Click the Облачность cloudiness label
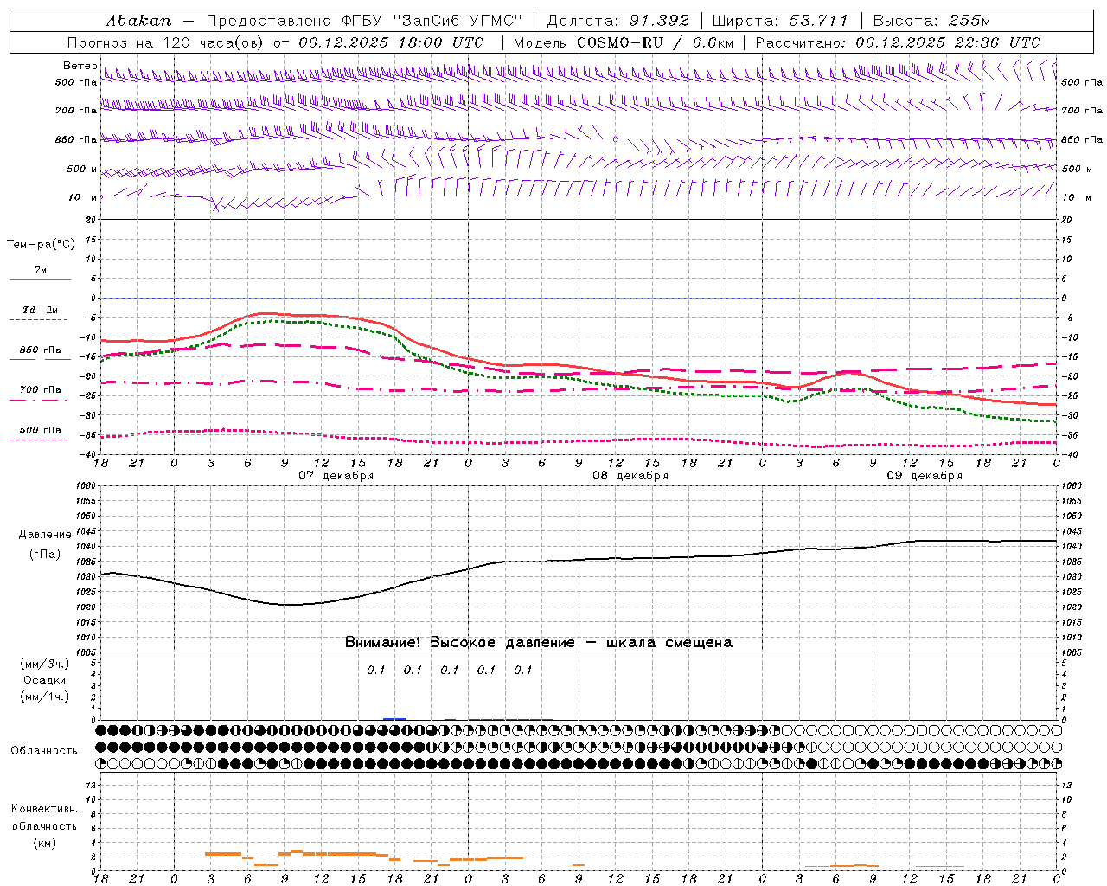Viewport: 1107px width, 886px height. (44, 751)
